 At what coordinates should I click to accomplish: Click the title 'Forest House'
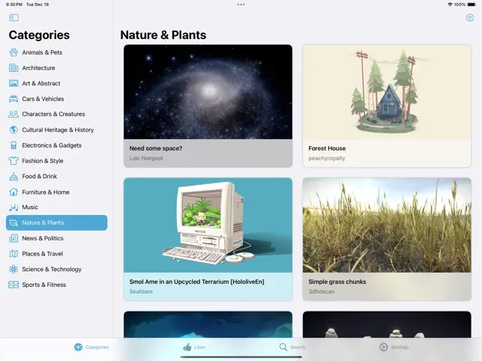click(x=327, y=148)
